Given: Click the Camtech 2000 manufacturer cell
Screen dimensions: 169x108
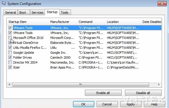Looking at the screenshot, I should pyautogui.click(x=60, y=57).
